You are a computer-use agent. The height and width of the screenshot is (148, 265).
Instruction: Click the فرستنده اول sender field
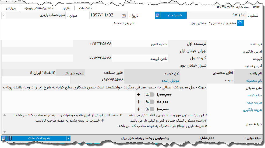[188, 43]
